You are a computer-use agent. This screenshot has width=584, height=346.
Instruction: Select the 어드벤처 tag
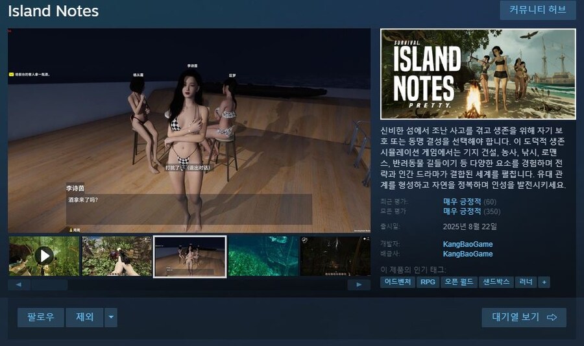(x=398, y=282)
